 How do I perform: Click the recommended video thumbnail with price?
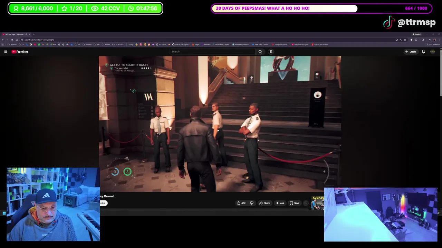(x=318, y=203)
